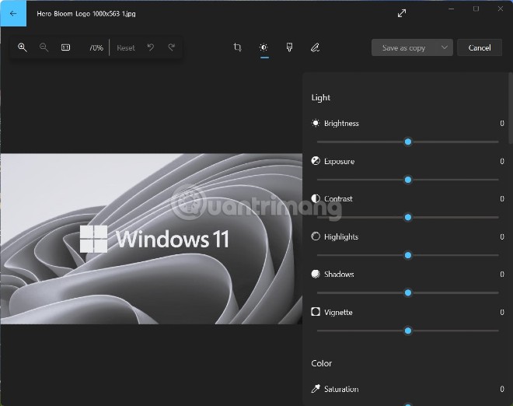Maximize the Photos window
Screen dimensions: 513x406
point(476,9)
